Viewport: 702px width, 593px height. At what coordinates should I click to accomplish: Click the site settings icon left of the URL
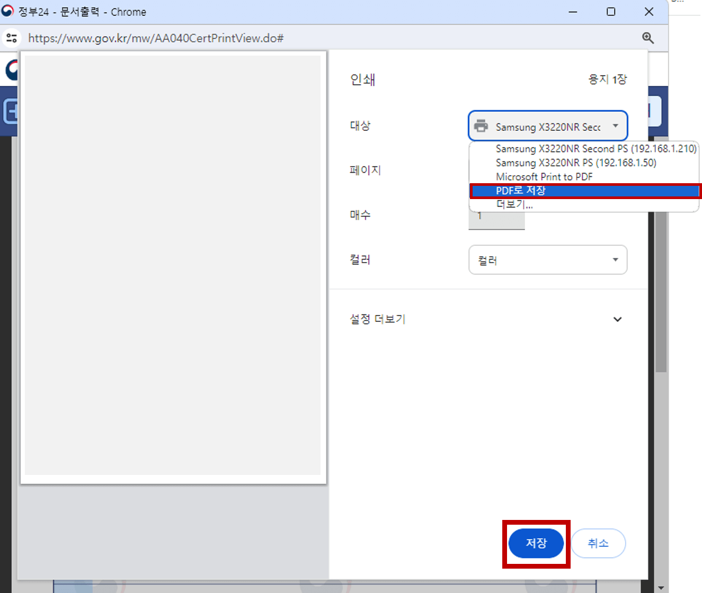[x=11, y=38]
